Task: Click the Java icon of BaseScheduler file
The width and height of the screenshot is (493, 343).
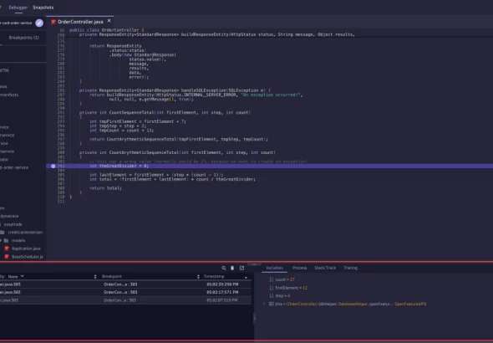Action: [7, 257]
